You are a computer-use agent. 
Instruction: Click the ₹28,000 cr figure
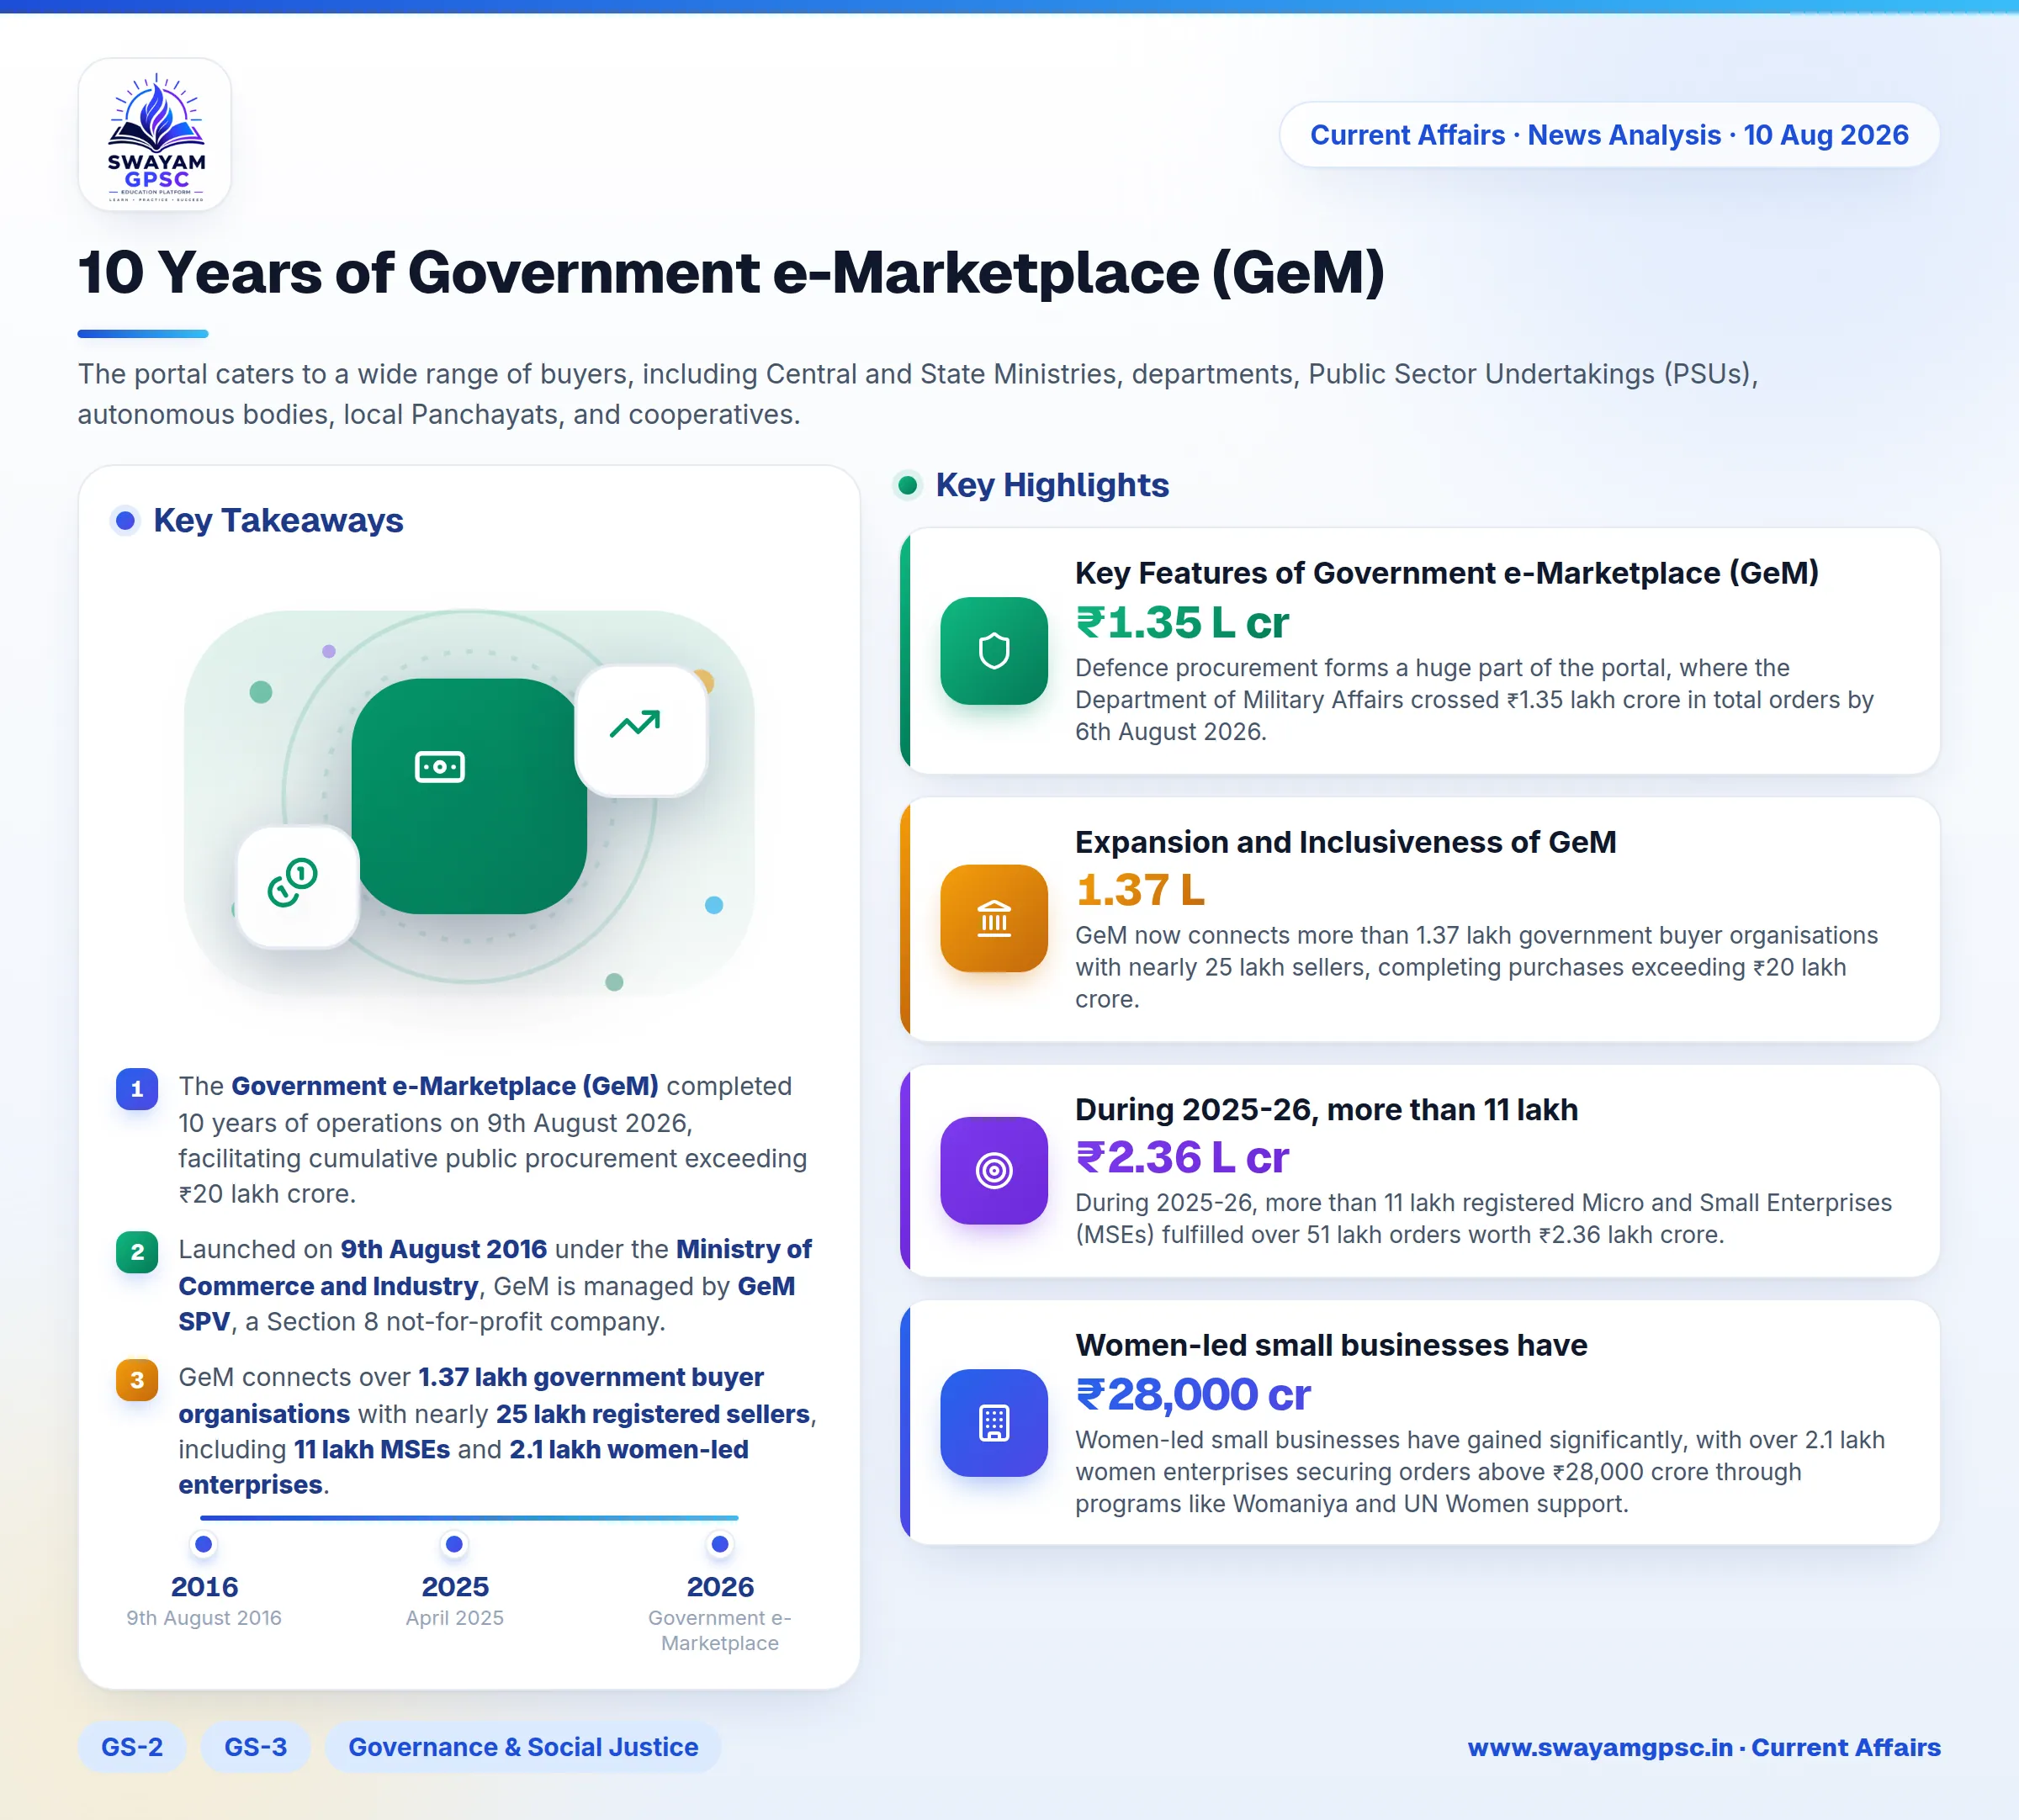(1193, 1394)
